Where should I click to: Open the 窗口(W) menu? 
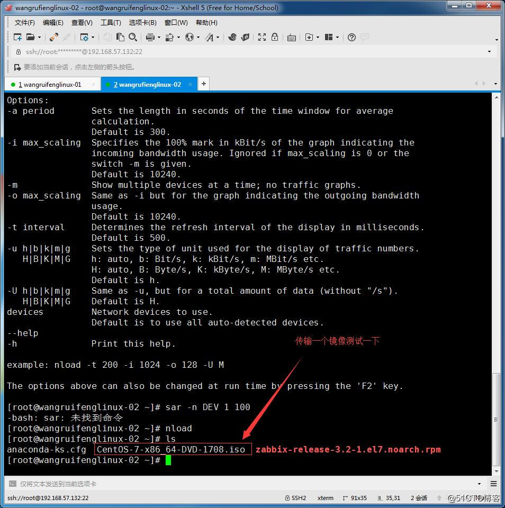pyautogui.click(x=176, y=23)
